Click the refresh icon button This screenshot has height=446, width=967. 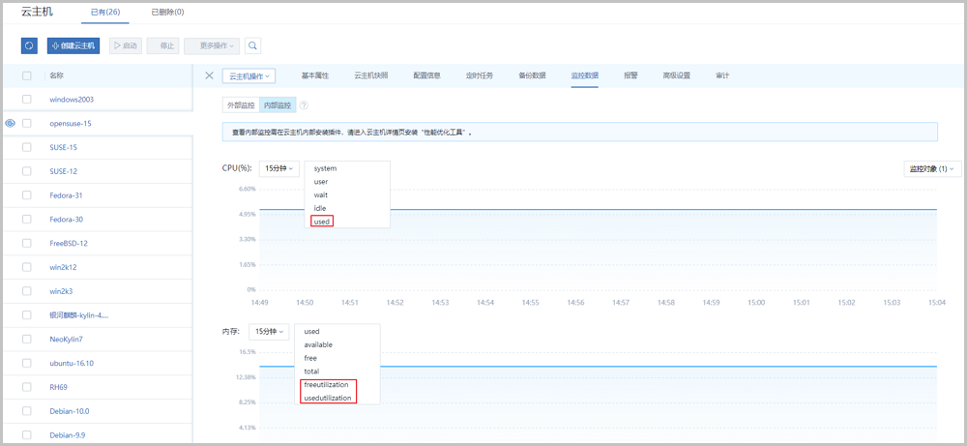coord(30,45)
